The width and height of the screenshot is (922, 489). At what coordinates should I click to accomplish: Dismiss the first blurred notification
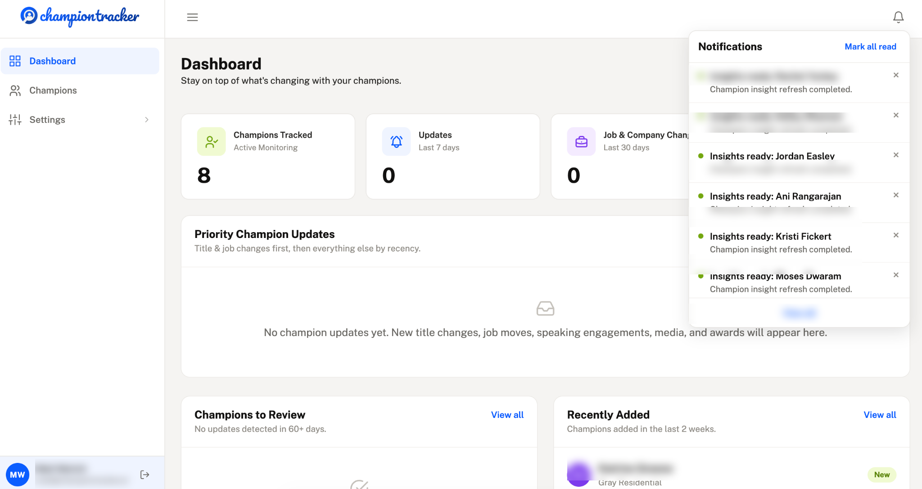(x=896, y=75)
